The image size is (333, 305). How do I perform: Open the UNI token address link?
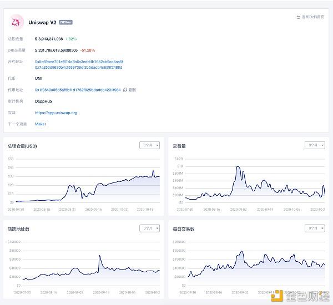(78, 90)
